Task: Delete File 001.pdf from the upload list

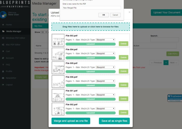Action: click(124, 99)
